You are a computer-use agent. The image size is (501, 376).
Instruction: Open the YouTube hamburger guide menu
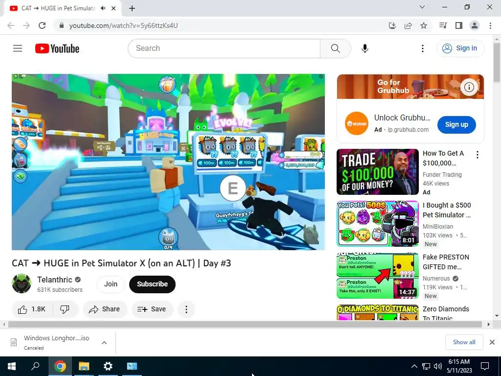pyautogui.click(x=18, y=48)
